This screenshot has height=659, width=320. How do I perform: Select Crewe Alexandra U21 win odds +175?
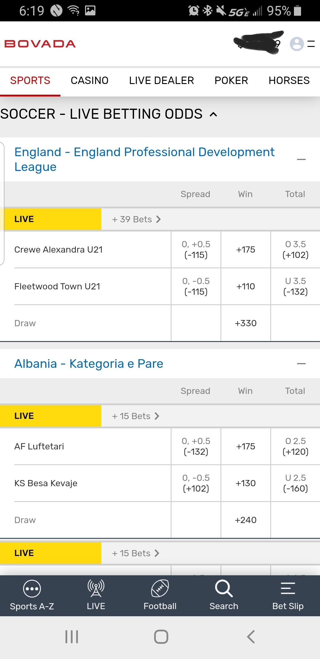[246, 250]
